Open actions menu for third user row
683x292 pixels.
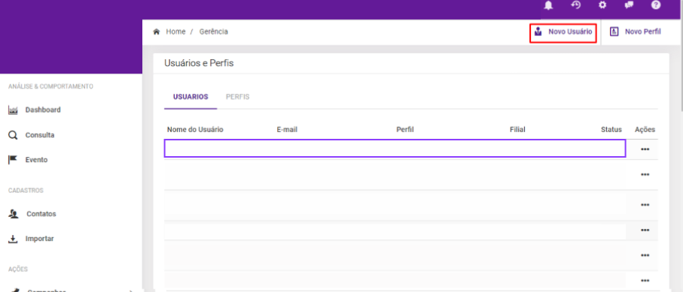[645, 205]
